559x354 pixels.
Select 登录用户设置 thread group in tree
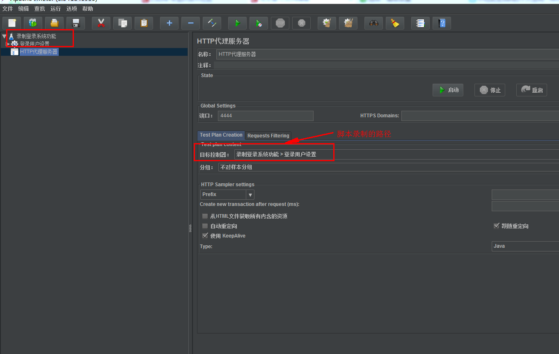coord(34,43)
